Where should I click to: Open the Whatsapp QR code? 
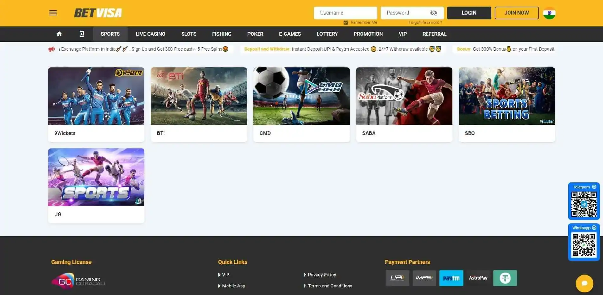[584, 245]
